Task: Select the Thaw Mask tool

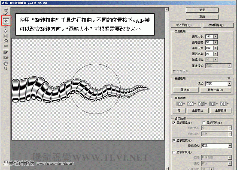Action: point(6,57)
